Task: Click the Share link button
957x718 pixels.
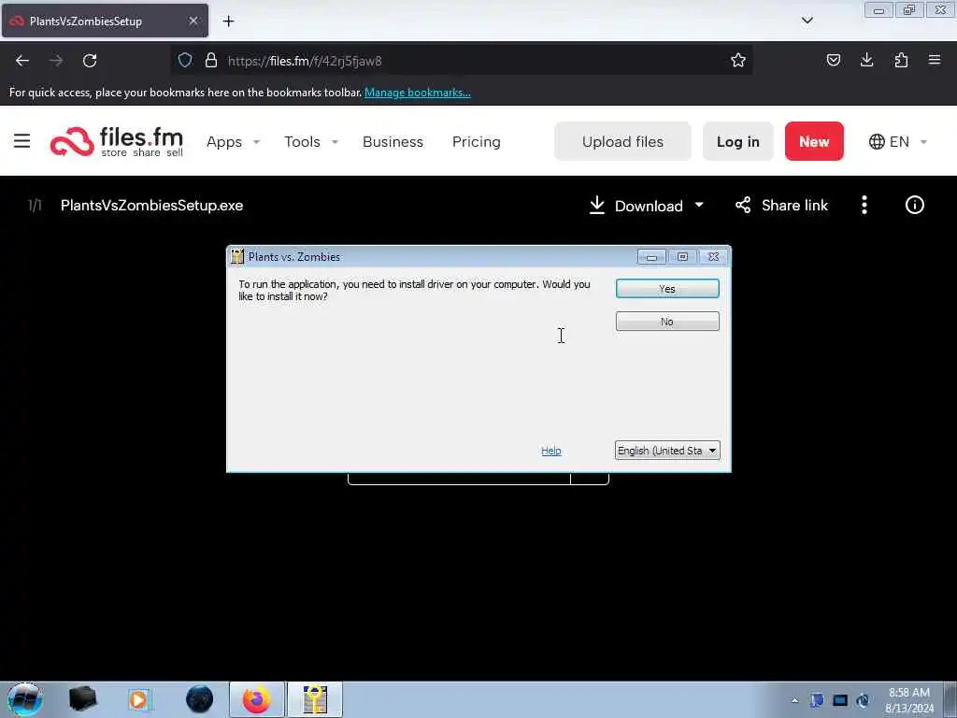Action: point(782,205)
